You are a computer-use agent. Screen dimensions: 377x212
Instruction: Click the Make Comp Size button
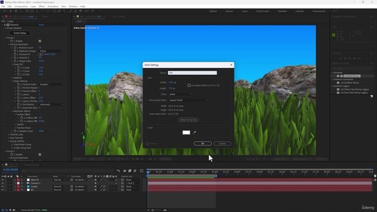click(x=188, y=120)
